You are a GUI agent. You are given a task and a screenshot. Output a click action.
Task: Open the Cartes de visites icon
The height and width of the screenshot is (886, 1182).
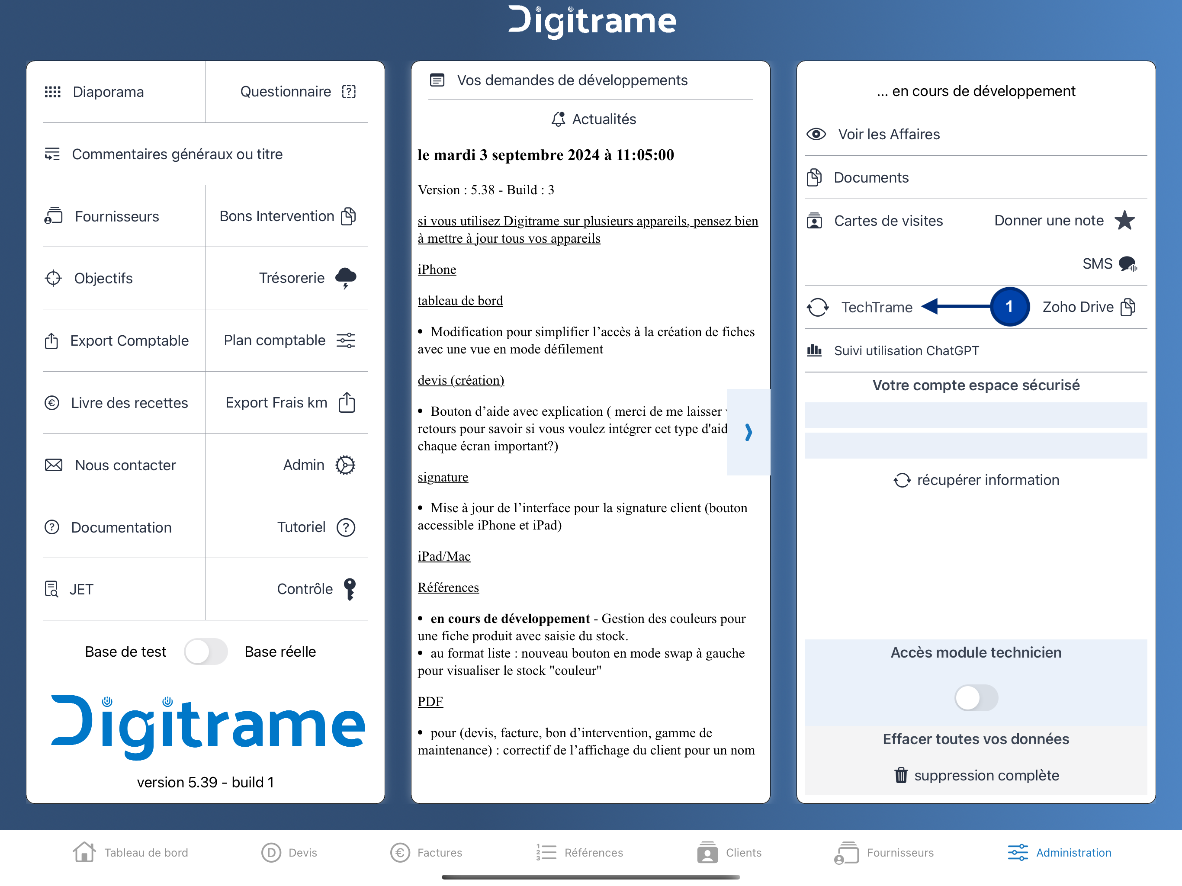coord(814,221)
